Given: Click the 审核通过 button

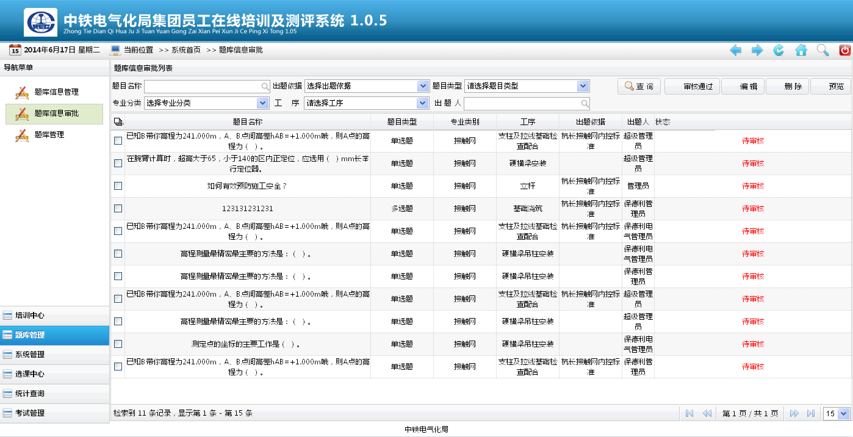Looking at the screenshot, I should [x=692, y=87].
